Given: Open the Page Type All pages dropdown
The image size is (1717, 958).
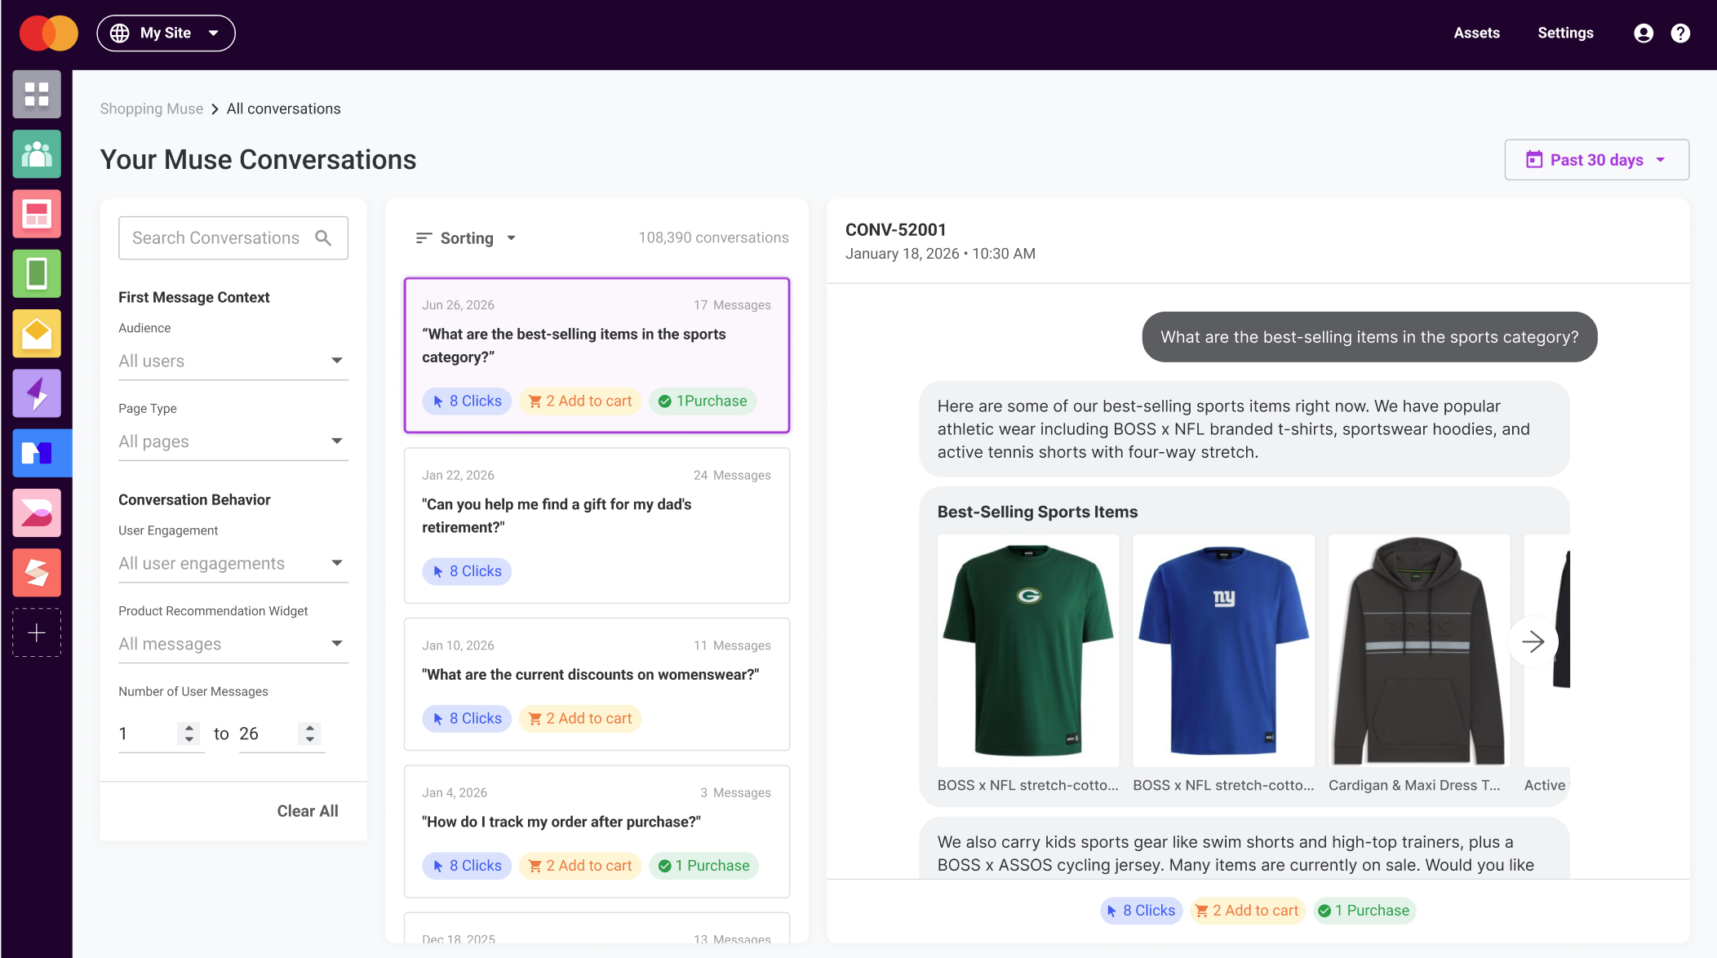Looking at the screenshot, I should [233, 441].
